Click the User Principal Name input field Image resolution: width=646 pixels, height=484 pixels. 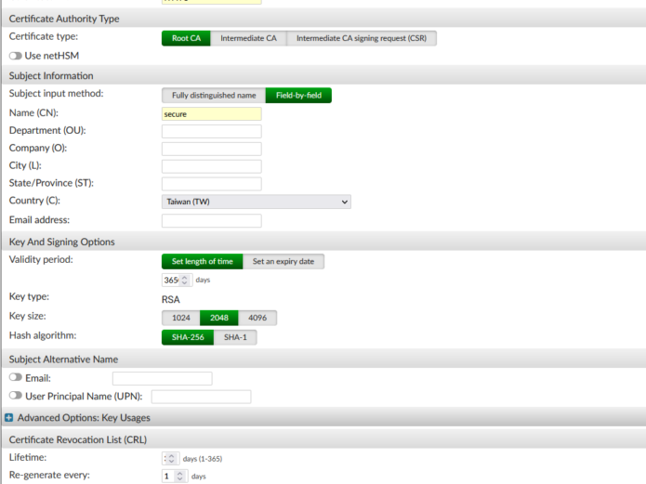click(201, 397)
